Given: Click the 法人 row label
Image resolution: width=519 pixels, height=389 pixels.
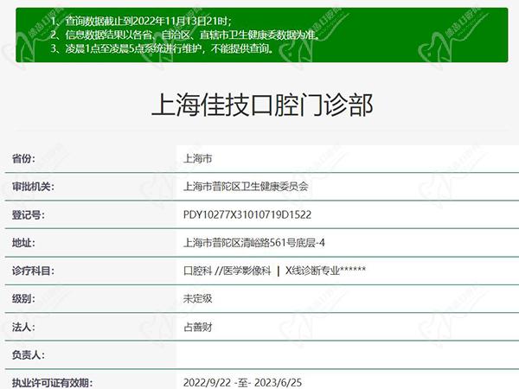Looking at the screenshot, I should (23, 327).
